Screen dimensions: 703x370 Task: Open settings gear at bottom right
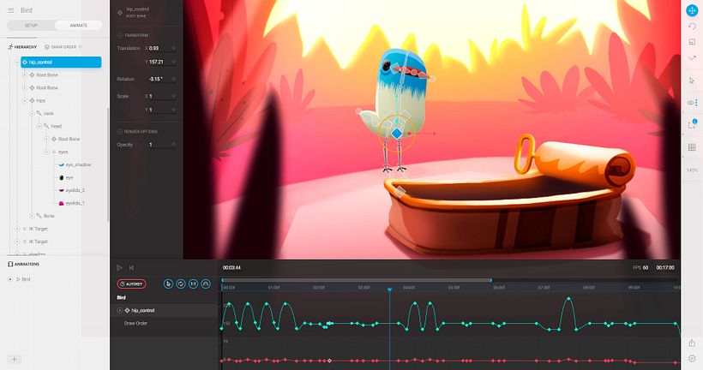692,357
